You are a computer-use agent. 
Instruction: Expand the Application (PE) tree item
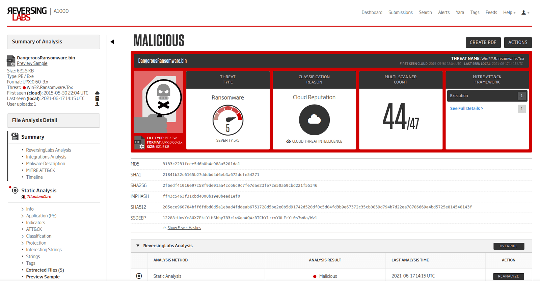tap(23, 216)
